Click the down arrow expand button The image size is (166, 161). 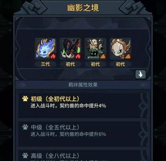140,74
